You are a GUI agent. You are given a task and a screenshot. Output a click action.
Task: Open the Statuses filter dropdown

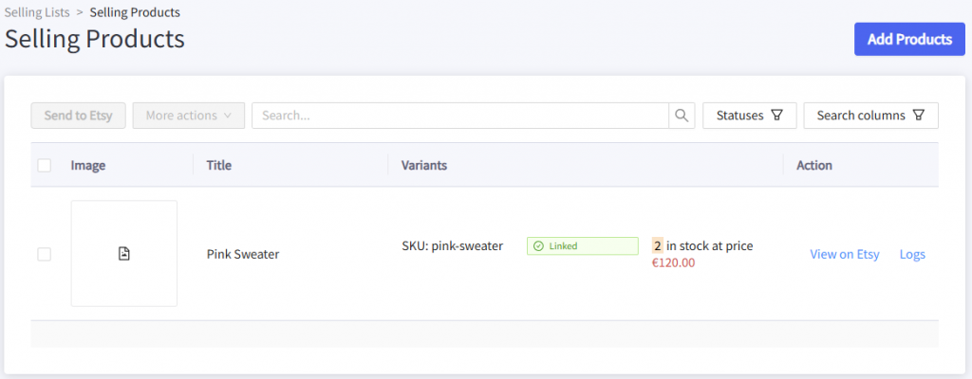tap(749, 116)
